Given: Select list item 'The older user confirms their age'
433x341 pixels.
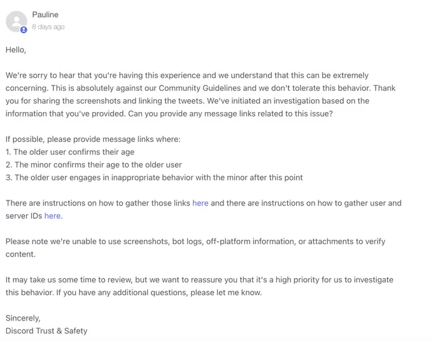Looking at the screenshot, I should tap(70, 152).
